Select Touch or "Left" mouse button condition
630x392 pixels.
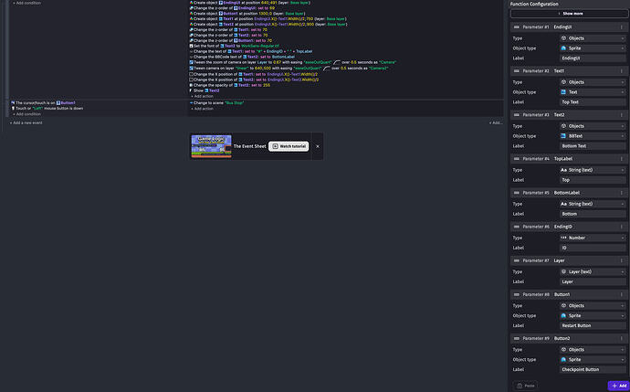(x=49, y=108)
